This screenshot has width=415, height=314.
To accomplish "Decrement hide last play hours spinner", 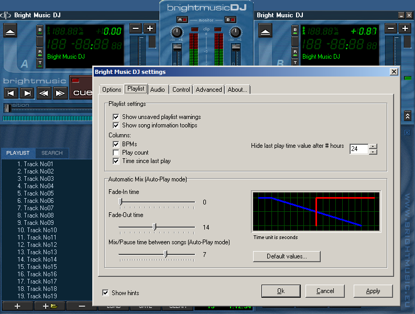I will [373, 151].
